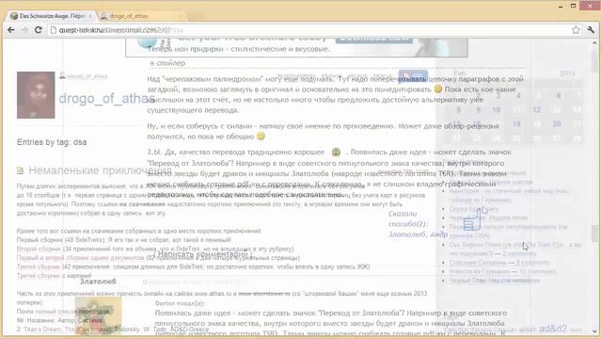Open Первый и второй сборник одним документом
This screenshot has width=602, height=339.
(x=80, y=257)
